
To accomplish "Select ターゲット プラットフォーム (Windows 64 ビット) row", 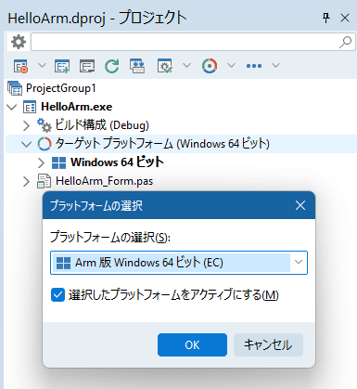I will pyautogui.click(x=181, y=144).
